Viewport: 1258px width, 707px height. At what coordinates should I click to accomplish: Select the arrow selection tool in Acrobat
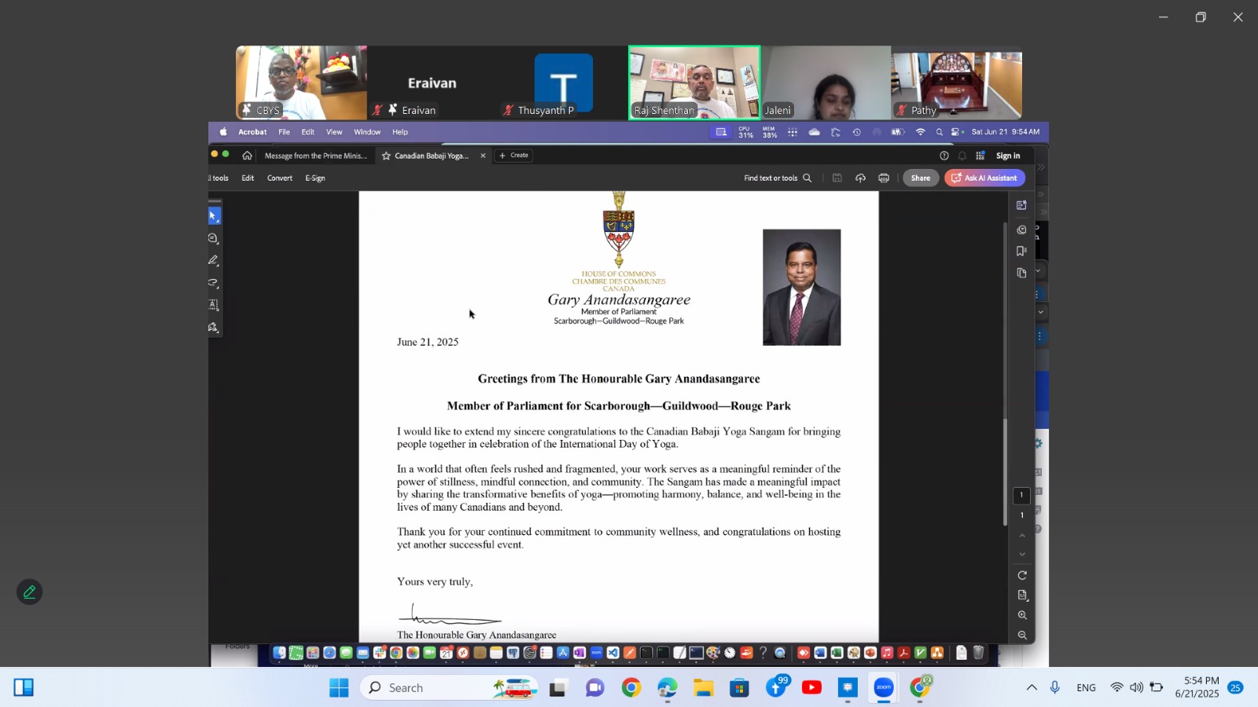[x=213, y=216]
